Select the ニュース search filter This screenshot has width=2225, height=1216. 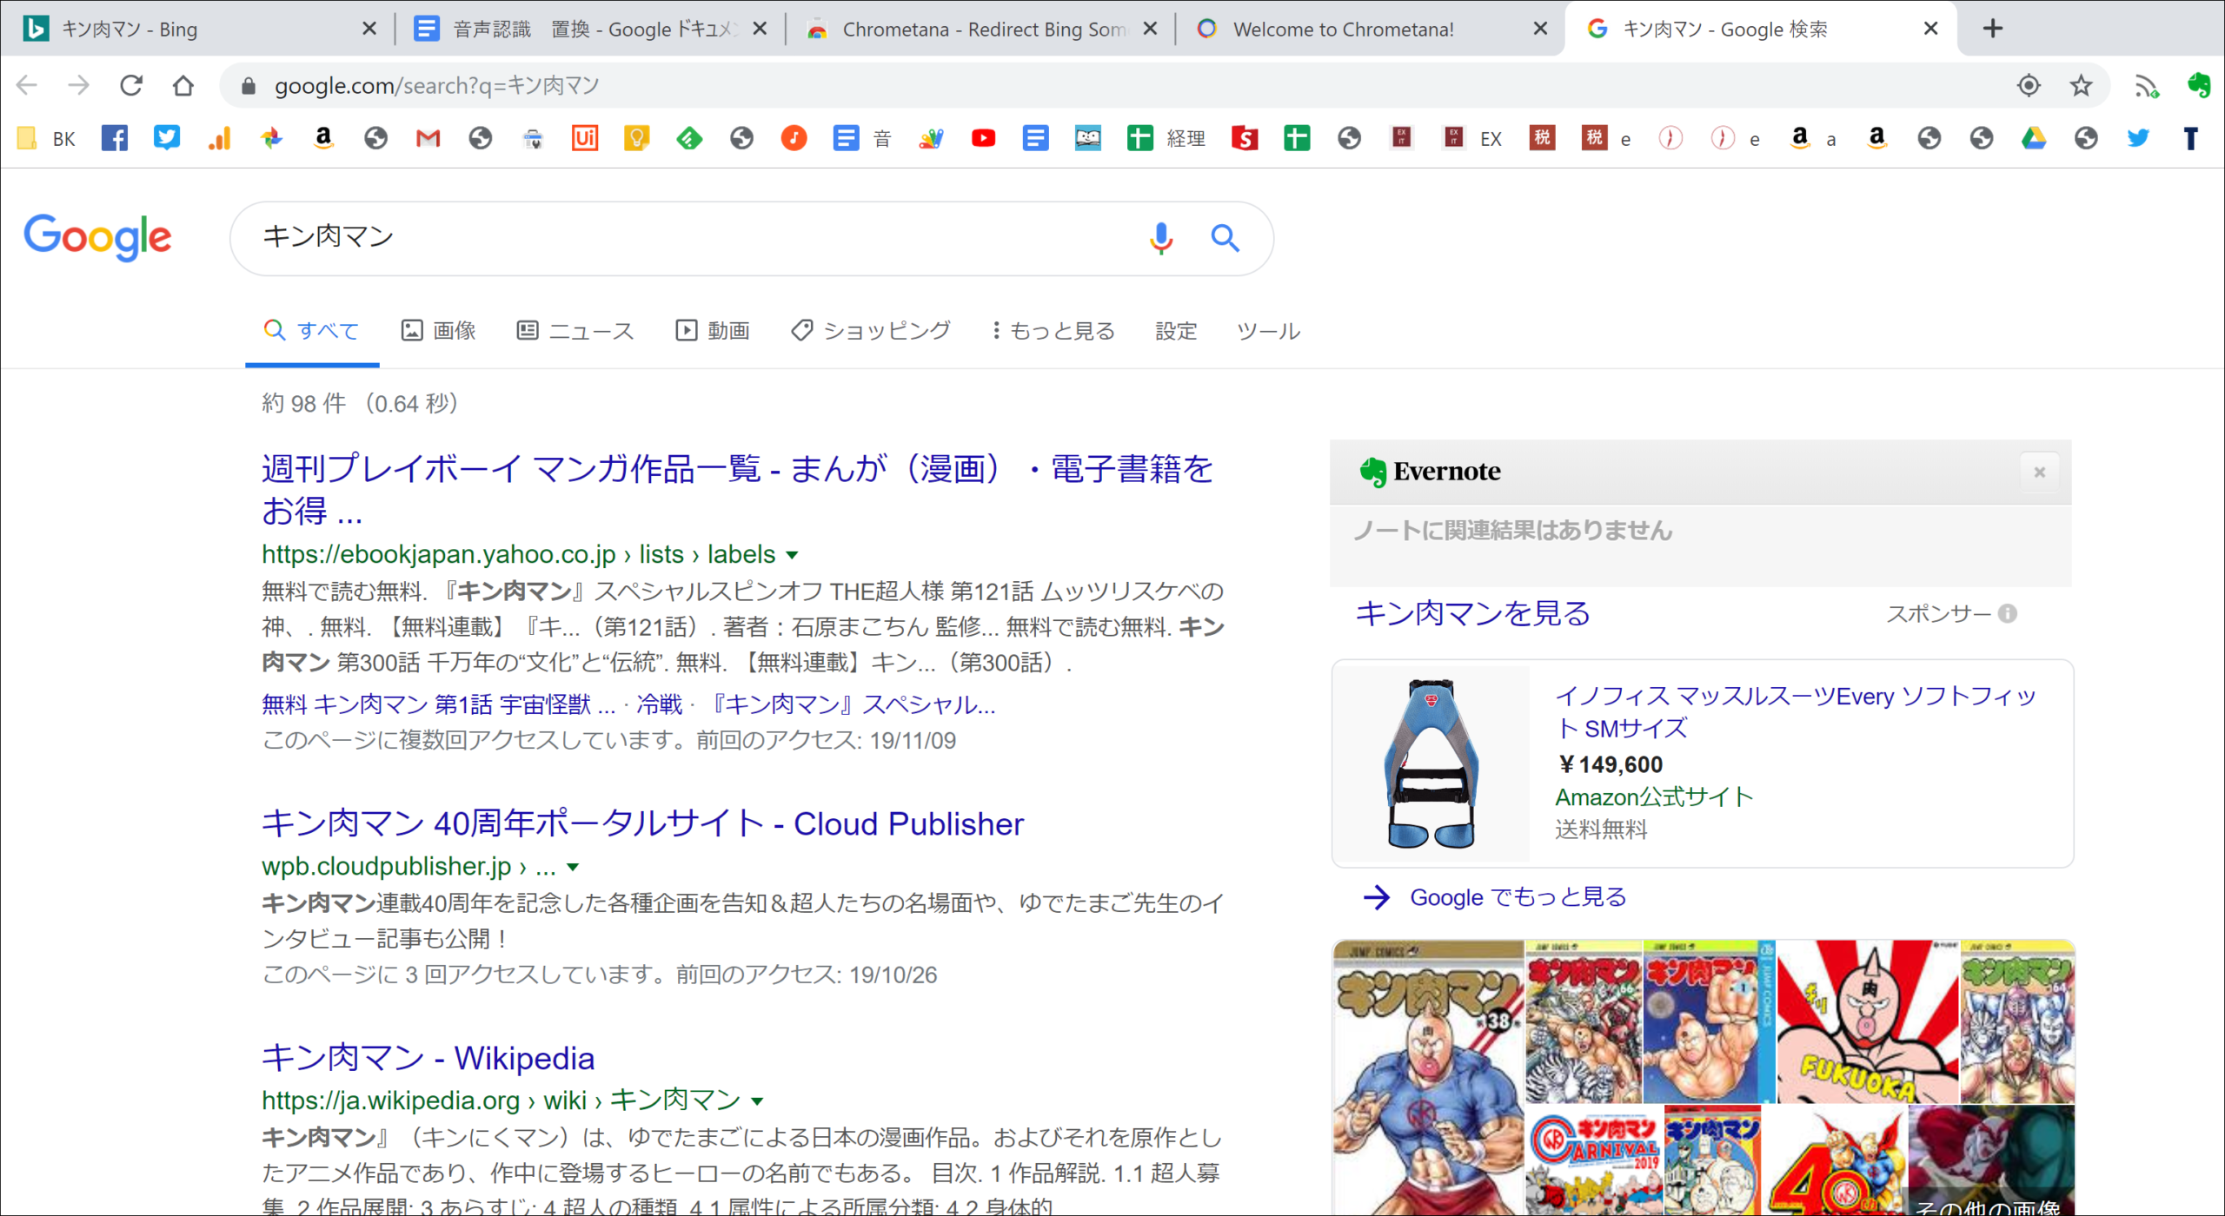[x=575, y=330]
